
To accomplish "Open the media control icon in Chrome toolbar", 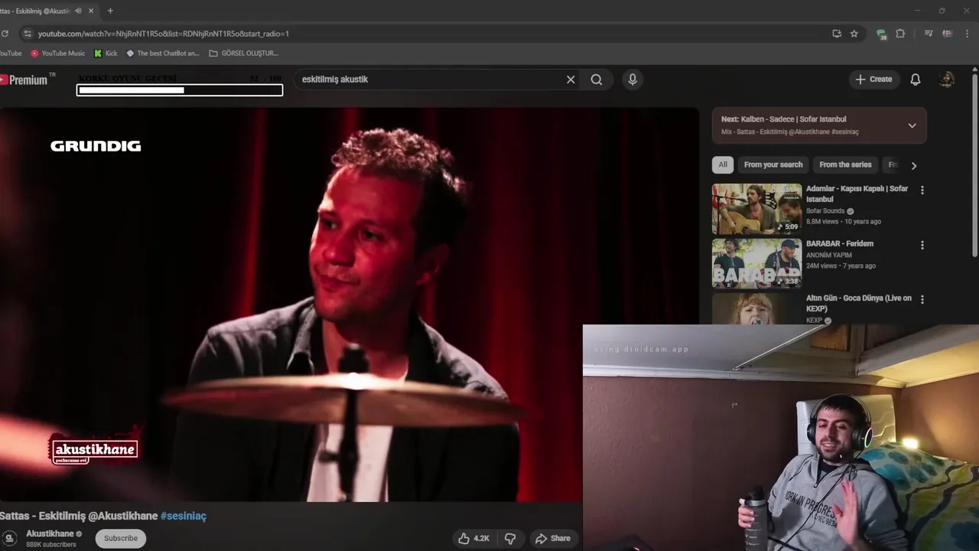I will 929,34.
